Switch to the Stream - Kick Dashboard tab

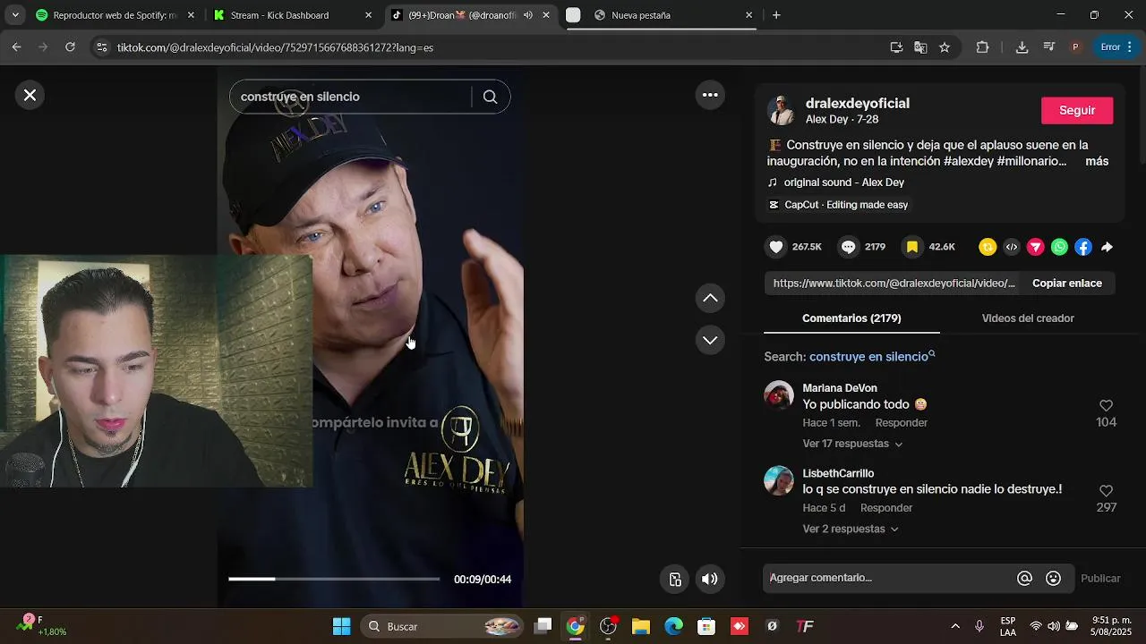(x=292, y=15)
